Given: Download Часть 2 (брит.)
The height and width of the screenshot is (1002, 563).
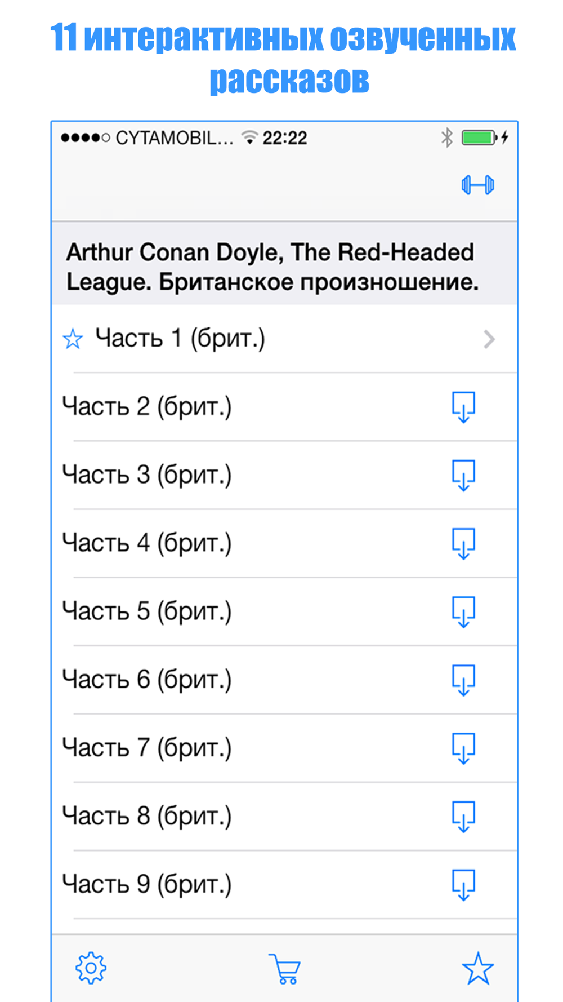Looking at the screenshot, I should [463, 407].
